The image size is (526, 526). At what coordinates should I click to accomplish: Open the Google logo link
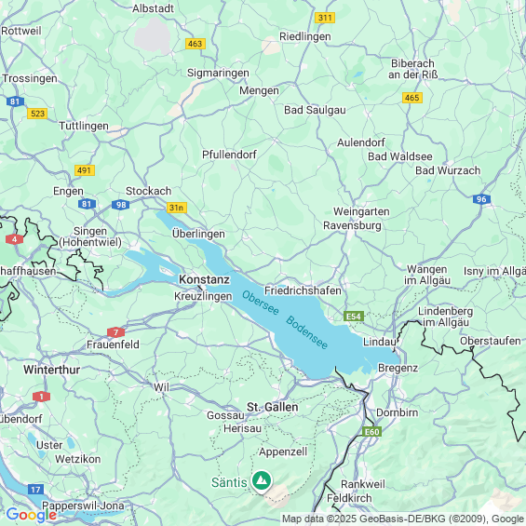[x=32, y=515]
